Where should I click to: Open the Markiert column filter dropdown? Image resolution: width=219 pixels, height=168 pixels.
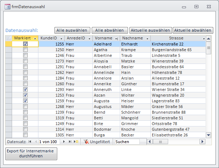(x=35, y=38)
